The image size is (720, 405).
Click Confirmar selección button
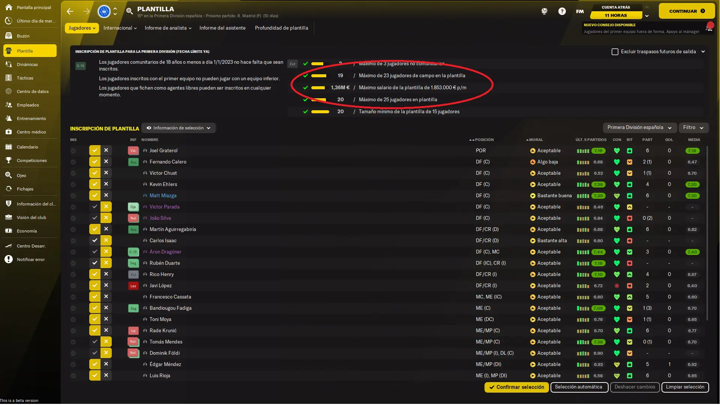click(516, 387)
